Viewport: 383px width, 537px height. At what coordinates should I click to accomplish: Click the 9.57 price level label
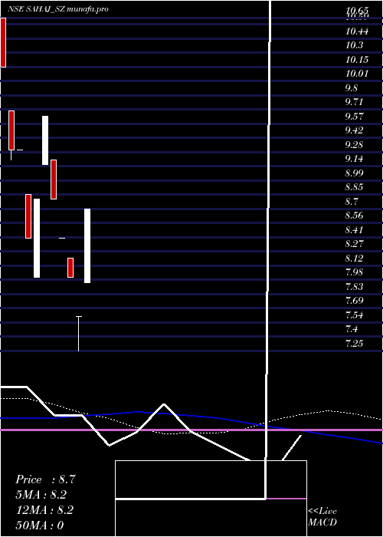354,117
